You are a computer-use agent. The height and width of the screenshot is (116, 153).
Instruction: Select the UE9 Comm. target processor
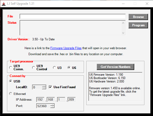coord(10,68)
